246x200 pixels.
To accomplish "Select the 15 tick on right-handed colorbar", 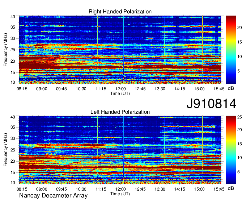I will (x=239, y=42).
